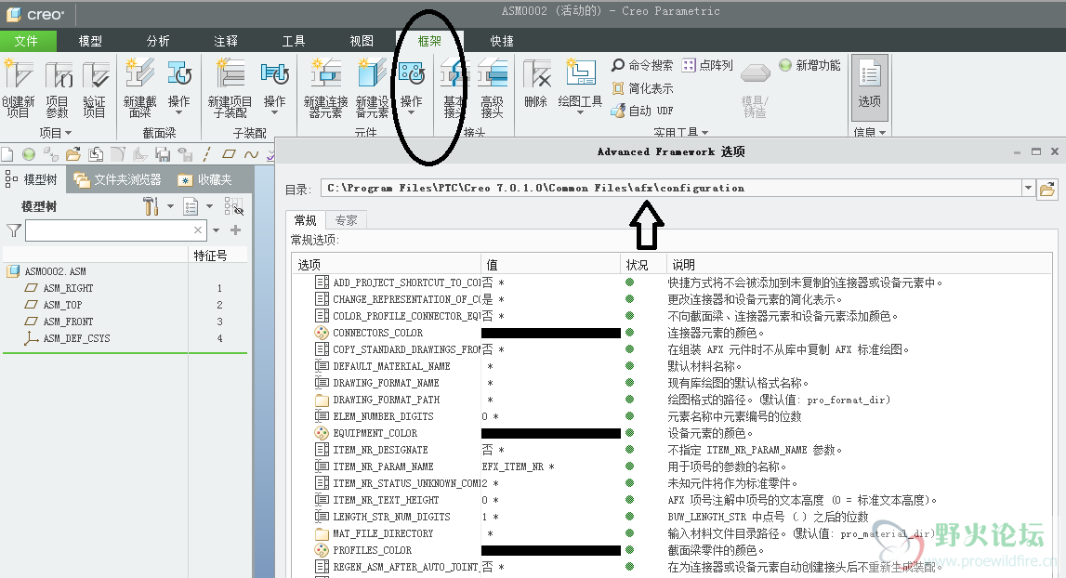
Task: Click the 简化表示 tool
Action: coord(642,88)
